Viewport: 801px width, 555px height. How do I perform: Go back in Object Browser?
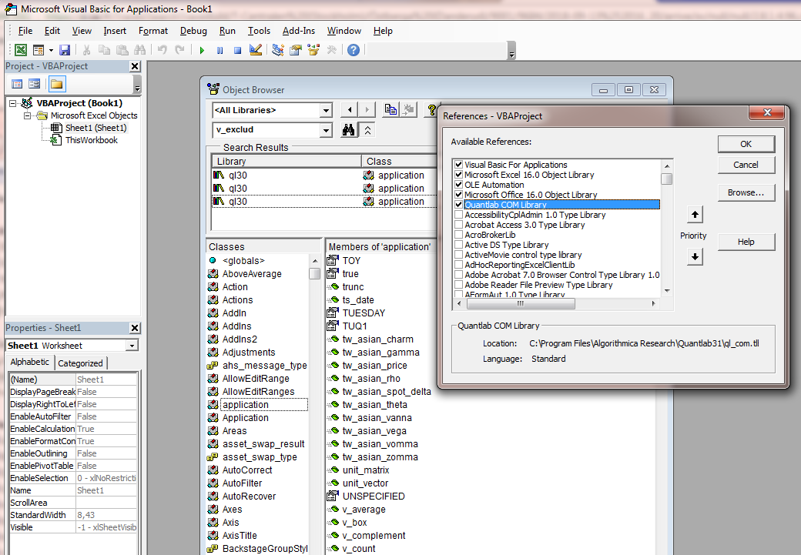[x=350, y=110]
